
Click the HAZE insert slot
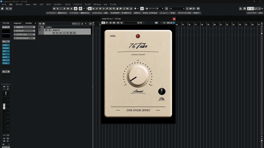click(6, 51)
